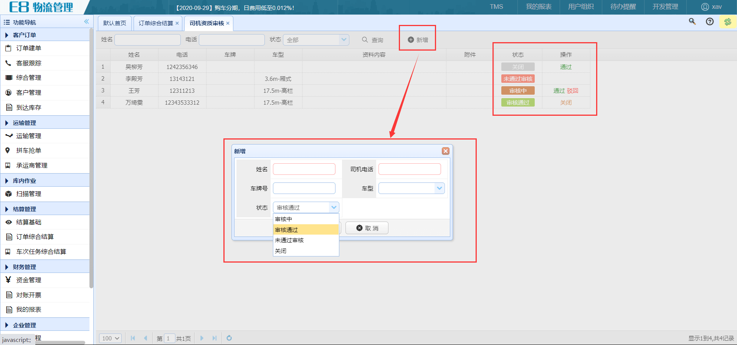Click the 新增 add button

(x=418, y=40)
